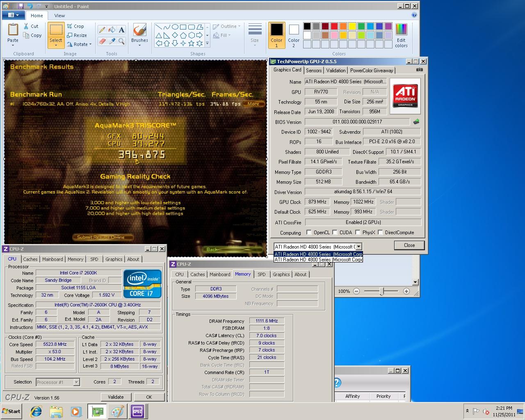Open the PowerColor Giveaway tab
The width and height of the screenshot is (525, 420).
click(372, 70)
